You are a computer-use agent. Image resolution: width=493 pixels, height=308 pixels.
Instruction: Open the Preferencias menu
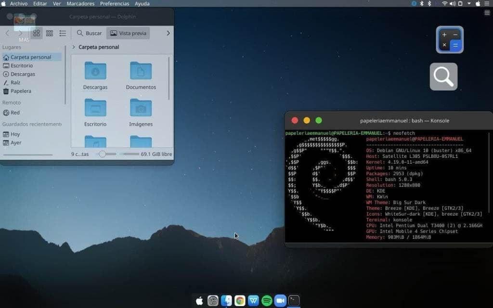(x=115, y=3)
